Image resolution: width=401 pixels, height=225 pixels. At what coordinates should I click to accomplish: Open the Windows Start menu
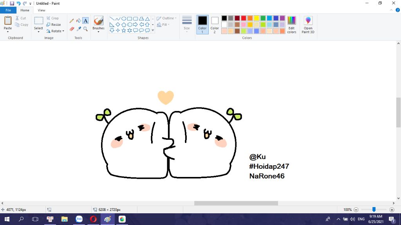click(x=7, y=219)
